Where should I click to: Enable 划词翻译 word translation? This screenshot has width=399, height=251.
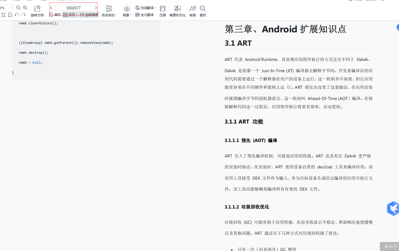click(145, 8)
